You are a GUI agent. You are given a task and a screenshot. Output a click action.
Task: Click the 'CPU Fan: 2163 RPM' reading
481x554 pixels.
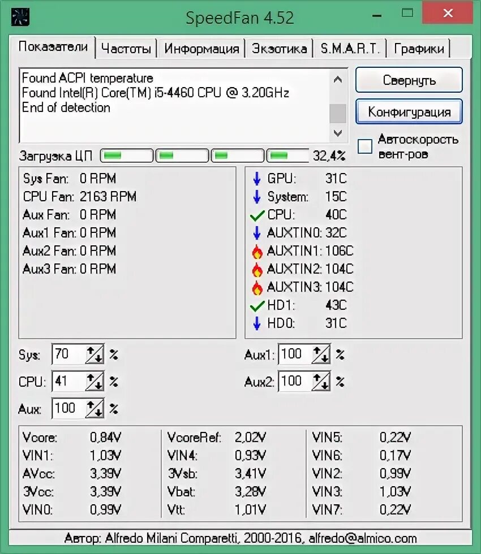point(80,197)
